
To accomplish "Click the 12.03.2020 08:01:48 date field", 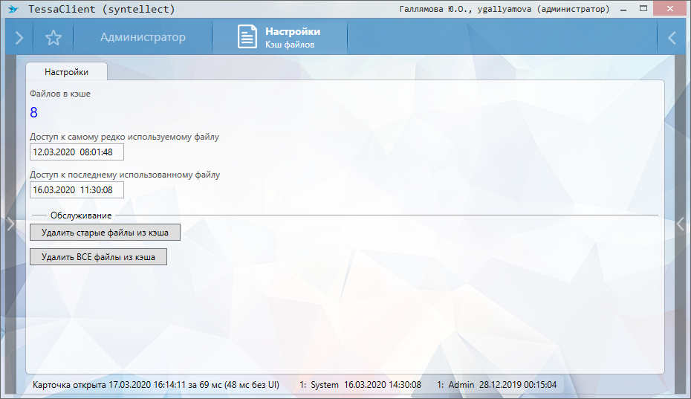I will point(77,152).
